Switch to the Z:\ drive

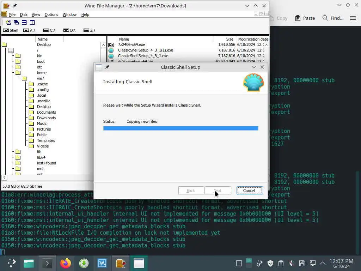tap(90, 30)
